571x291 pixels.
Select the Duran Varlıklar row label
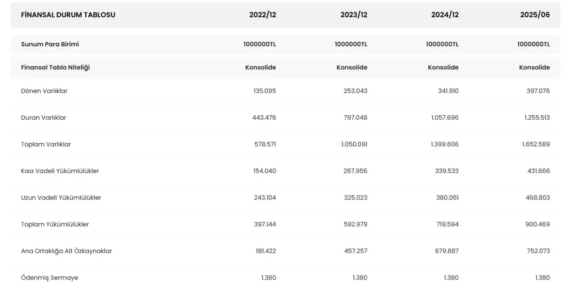pyautogui.click(x=43, y=117)
